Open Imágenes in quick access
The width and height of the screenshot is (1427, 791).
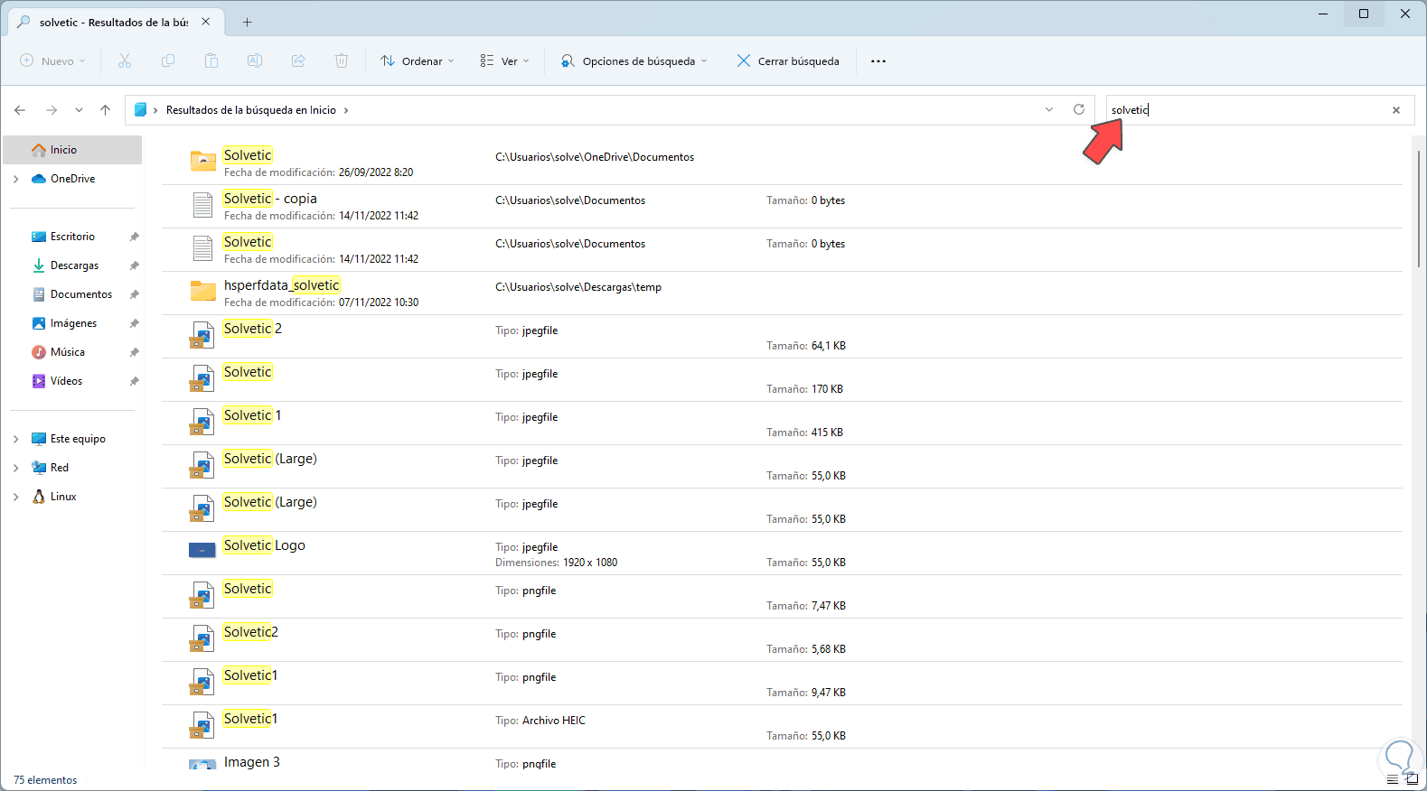coord(72,323)
